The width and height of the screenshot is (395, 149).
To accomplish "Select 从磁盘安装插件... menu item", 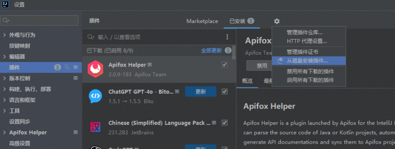I will tap(309, 61).
